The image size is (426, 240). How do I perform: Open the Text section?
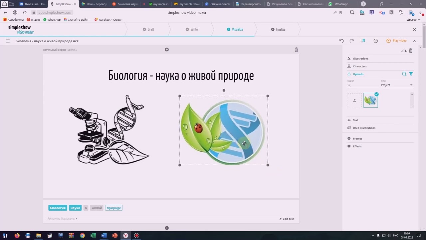[x=355, y=120]
